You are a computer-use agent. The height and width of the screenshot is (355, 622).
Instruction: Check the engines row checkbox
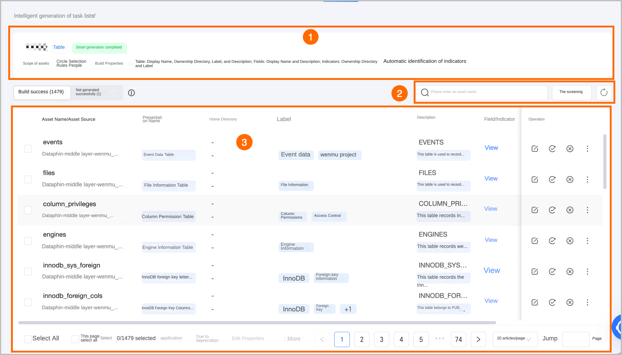pyautogui.click(x=28, y=241)
